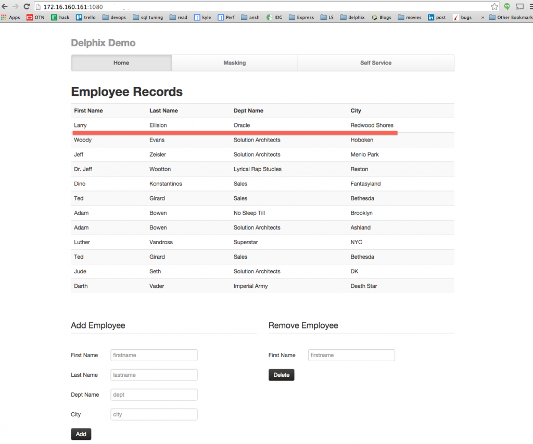This screenshot has height=444, width=533.
Task: Open the Chrome menu icon
Action: [x=530, y=7]
